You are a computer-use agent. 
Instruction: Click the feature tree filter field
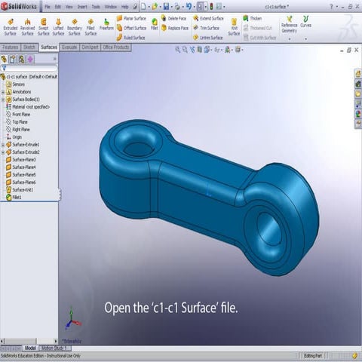[29, 68]
